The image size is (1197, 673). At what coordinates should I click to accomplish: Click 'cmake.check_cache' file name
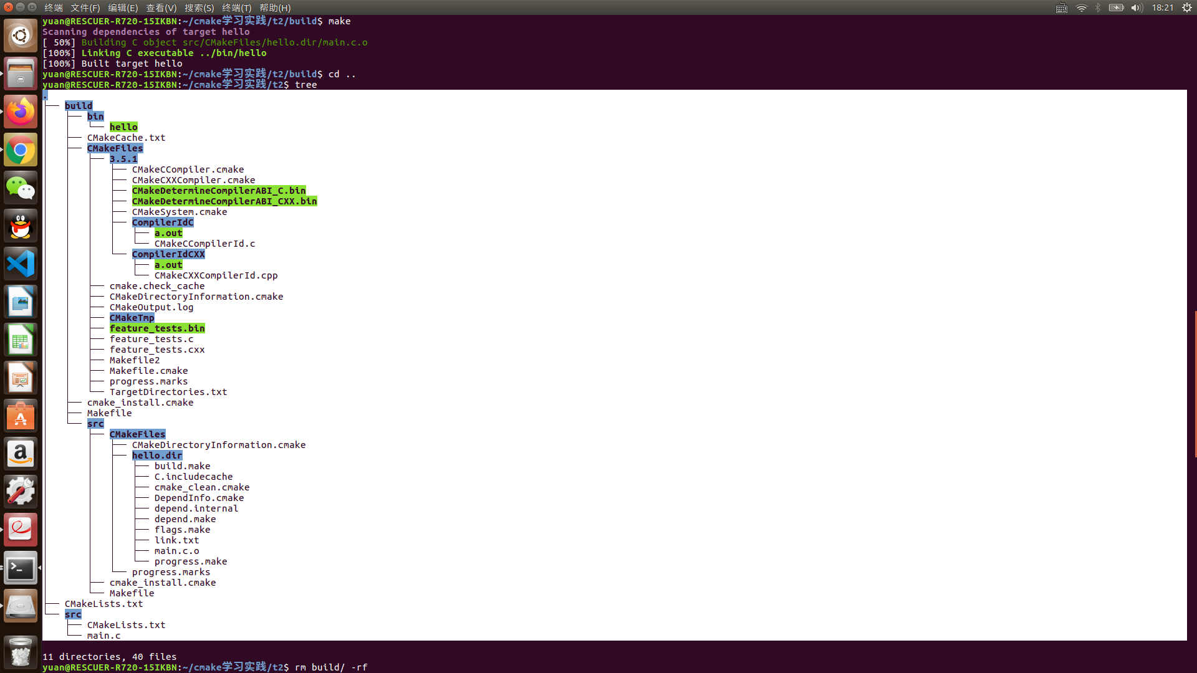157,286
